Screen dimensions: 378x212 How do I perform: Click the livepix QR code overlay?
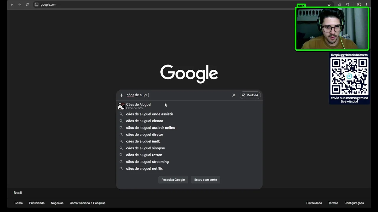click(349, 76)
